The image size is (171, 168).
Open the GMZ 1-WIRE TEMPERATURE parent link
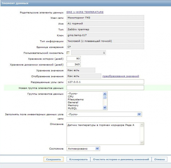pyautogui.click(x=85, y=12)
